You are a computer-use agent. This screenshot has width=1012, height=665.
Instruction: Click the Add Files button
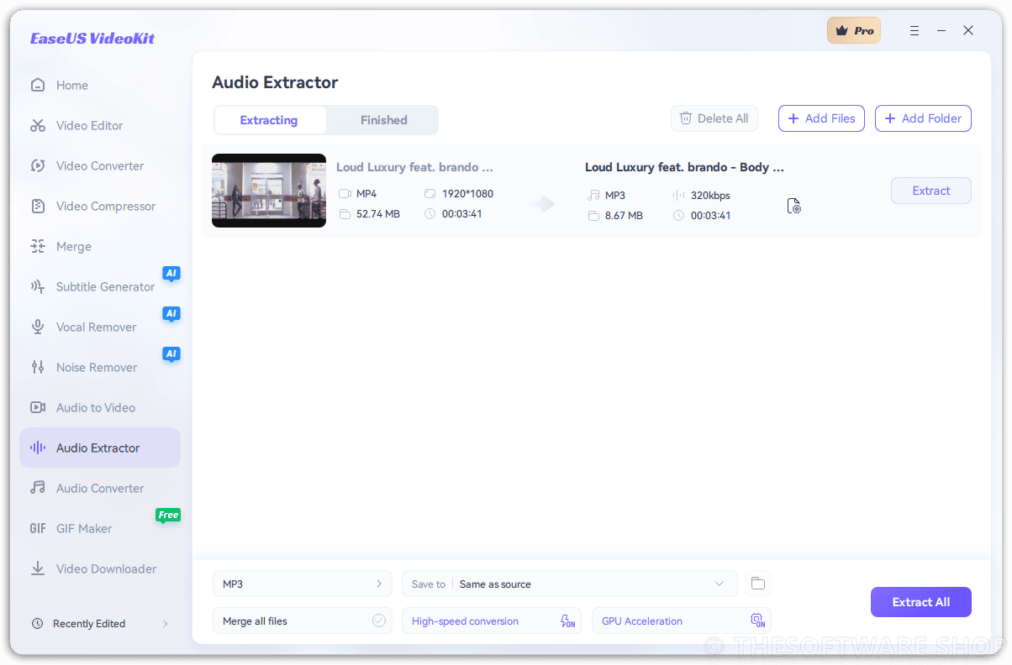[821, 118]
